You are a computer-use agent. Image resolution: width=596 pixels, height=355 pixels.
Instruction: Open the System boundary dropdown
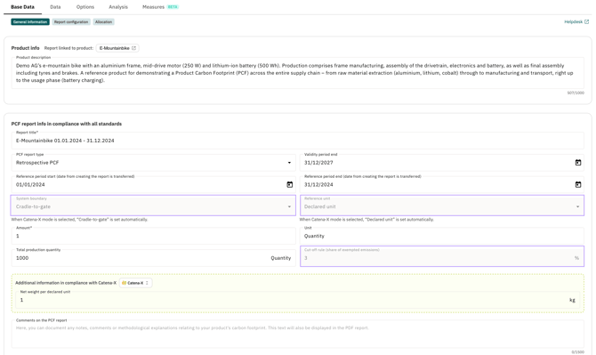point(153,206)
